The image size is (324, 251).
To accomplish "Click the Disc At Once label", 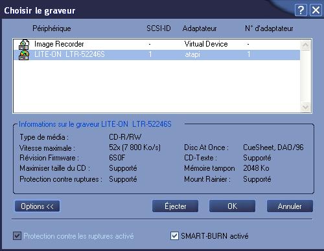I will pos(206,147).
